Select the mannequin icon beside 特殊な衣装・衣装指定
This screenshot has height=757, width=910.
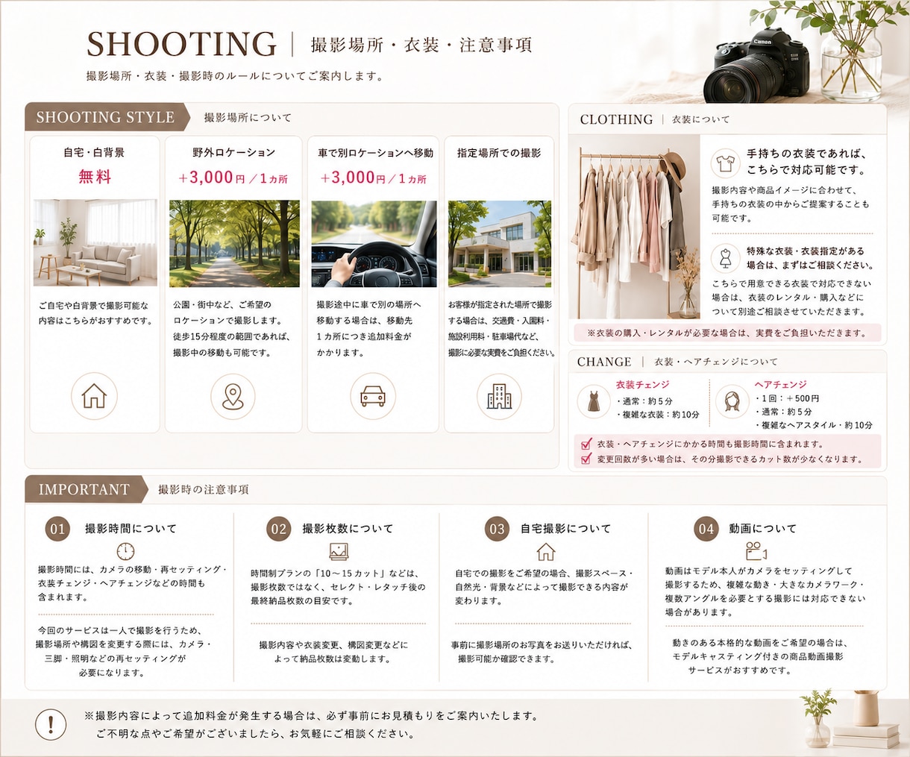725,258
